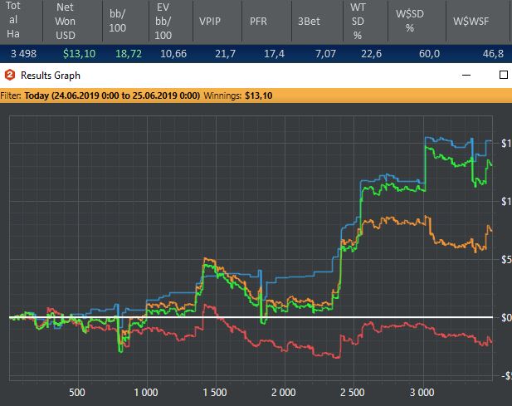This screenshot has width=512, height=406.
Task: Select the 46,8 W$WSF cell
Action: (493, 54)
